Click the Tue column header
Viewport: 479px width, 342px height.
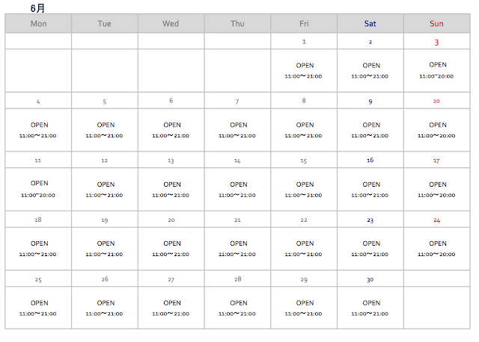pyautogui.click(x=105, y=24)
